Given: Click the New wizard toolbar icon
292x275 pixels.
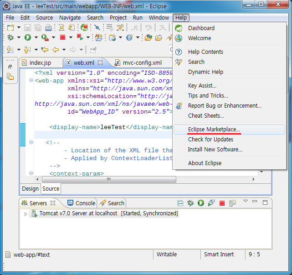Looking at the screenshot, I should [x=10, y=27].
